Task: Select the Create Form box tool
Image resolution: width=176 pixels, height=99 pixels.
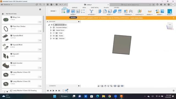Action: 83,11
